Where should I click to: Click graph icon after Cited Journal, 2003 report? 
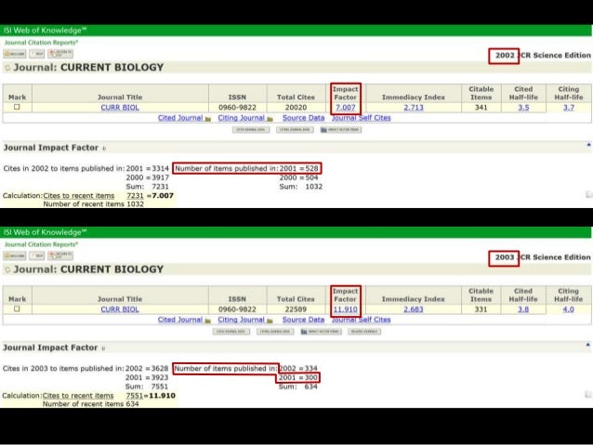(207, 321)
